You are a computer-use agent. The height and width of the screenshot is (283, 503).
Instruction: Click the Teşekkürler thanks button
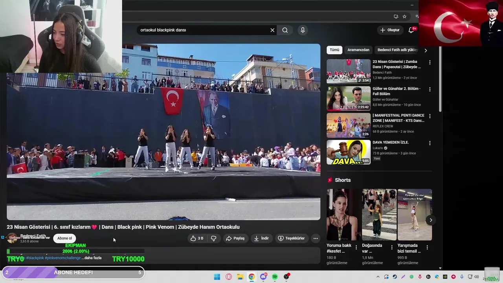click(x=291, y=238)
